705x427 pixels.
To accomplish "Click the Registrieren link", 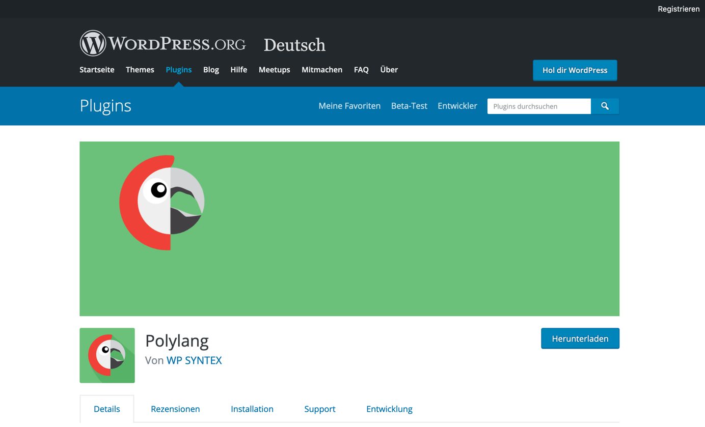I will pos(679,9).
